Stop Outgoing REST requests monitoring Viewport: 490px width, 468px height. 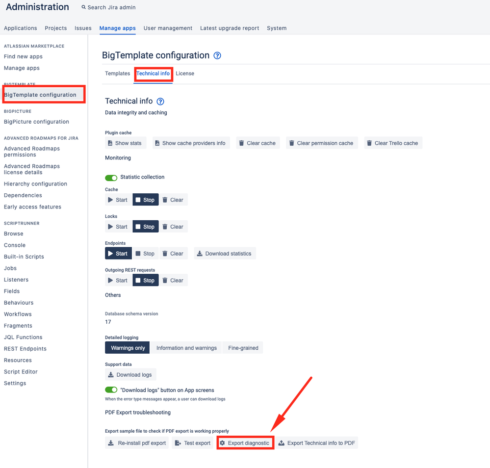[x=146, y=281]
